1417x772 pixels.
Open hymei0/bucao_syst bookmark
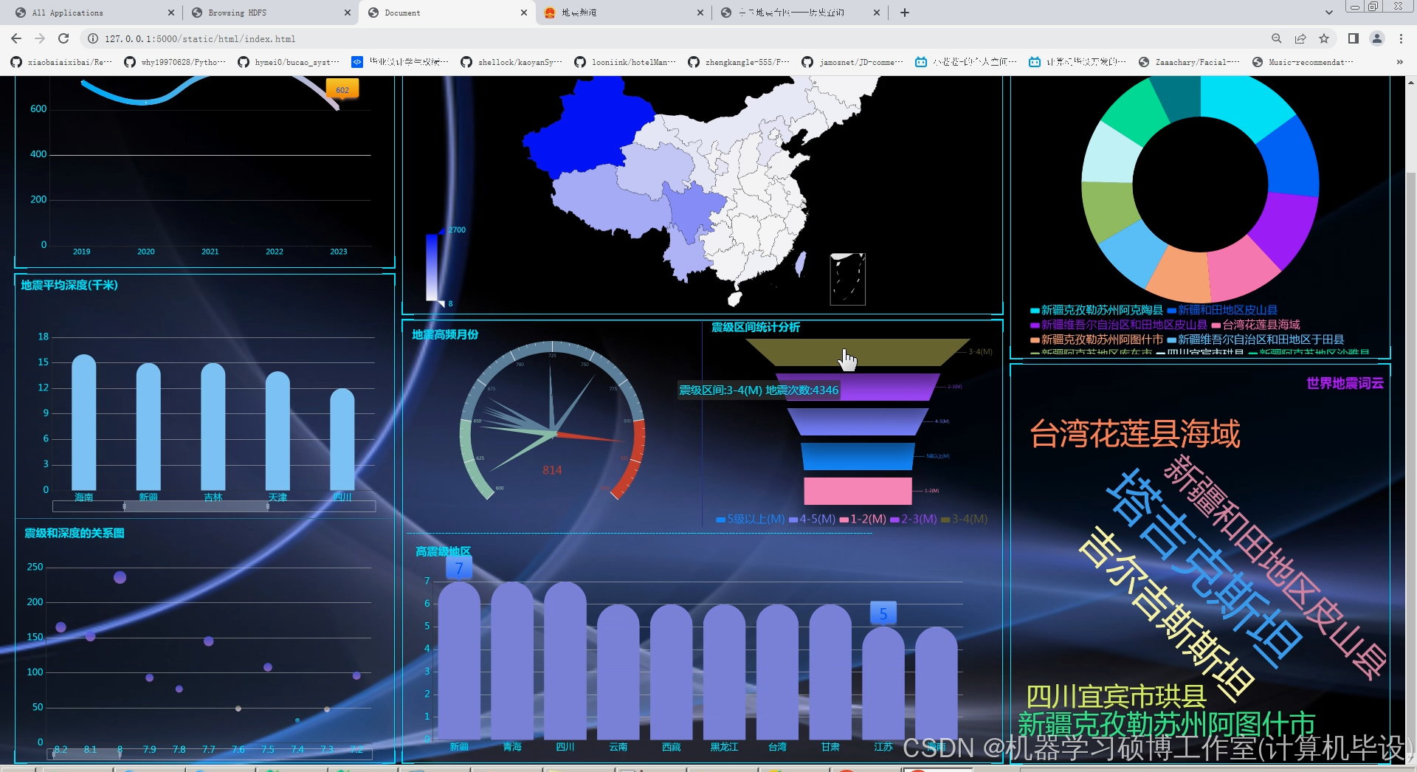(x=289, y=62)
